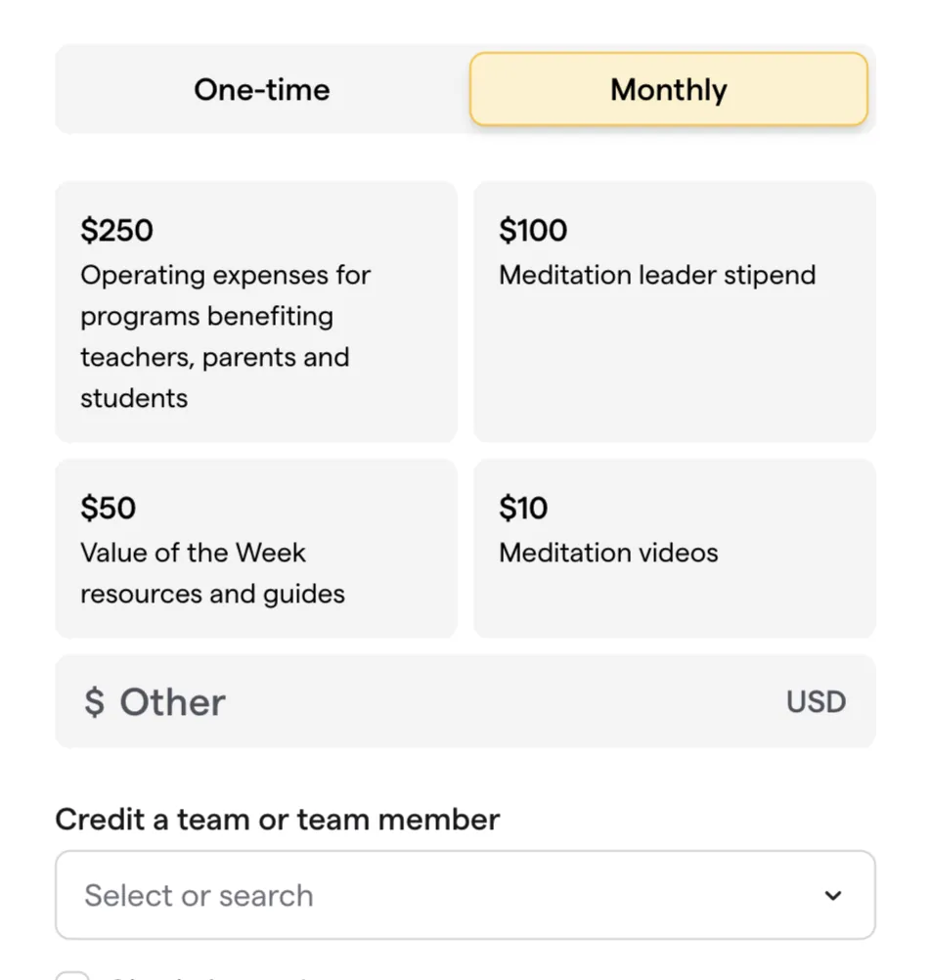
Task: Pick the $50 Value of the Week card
Action: pos(256,548)
